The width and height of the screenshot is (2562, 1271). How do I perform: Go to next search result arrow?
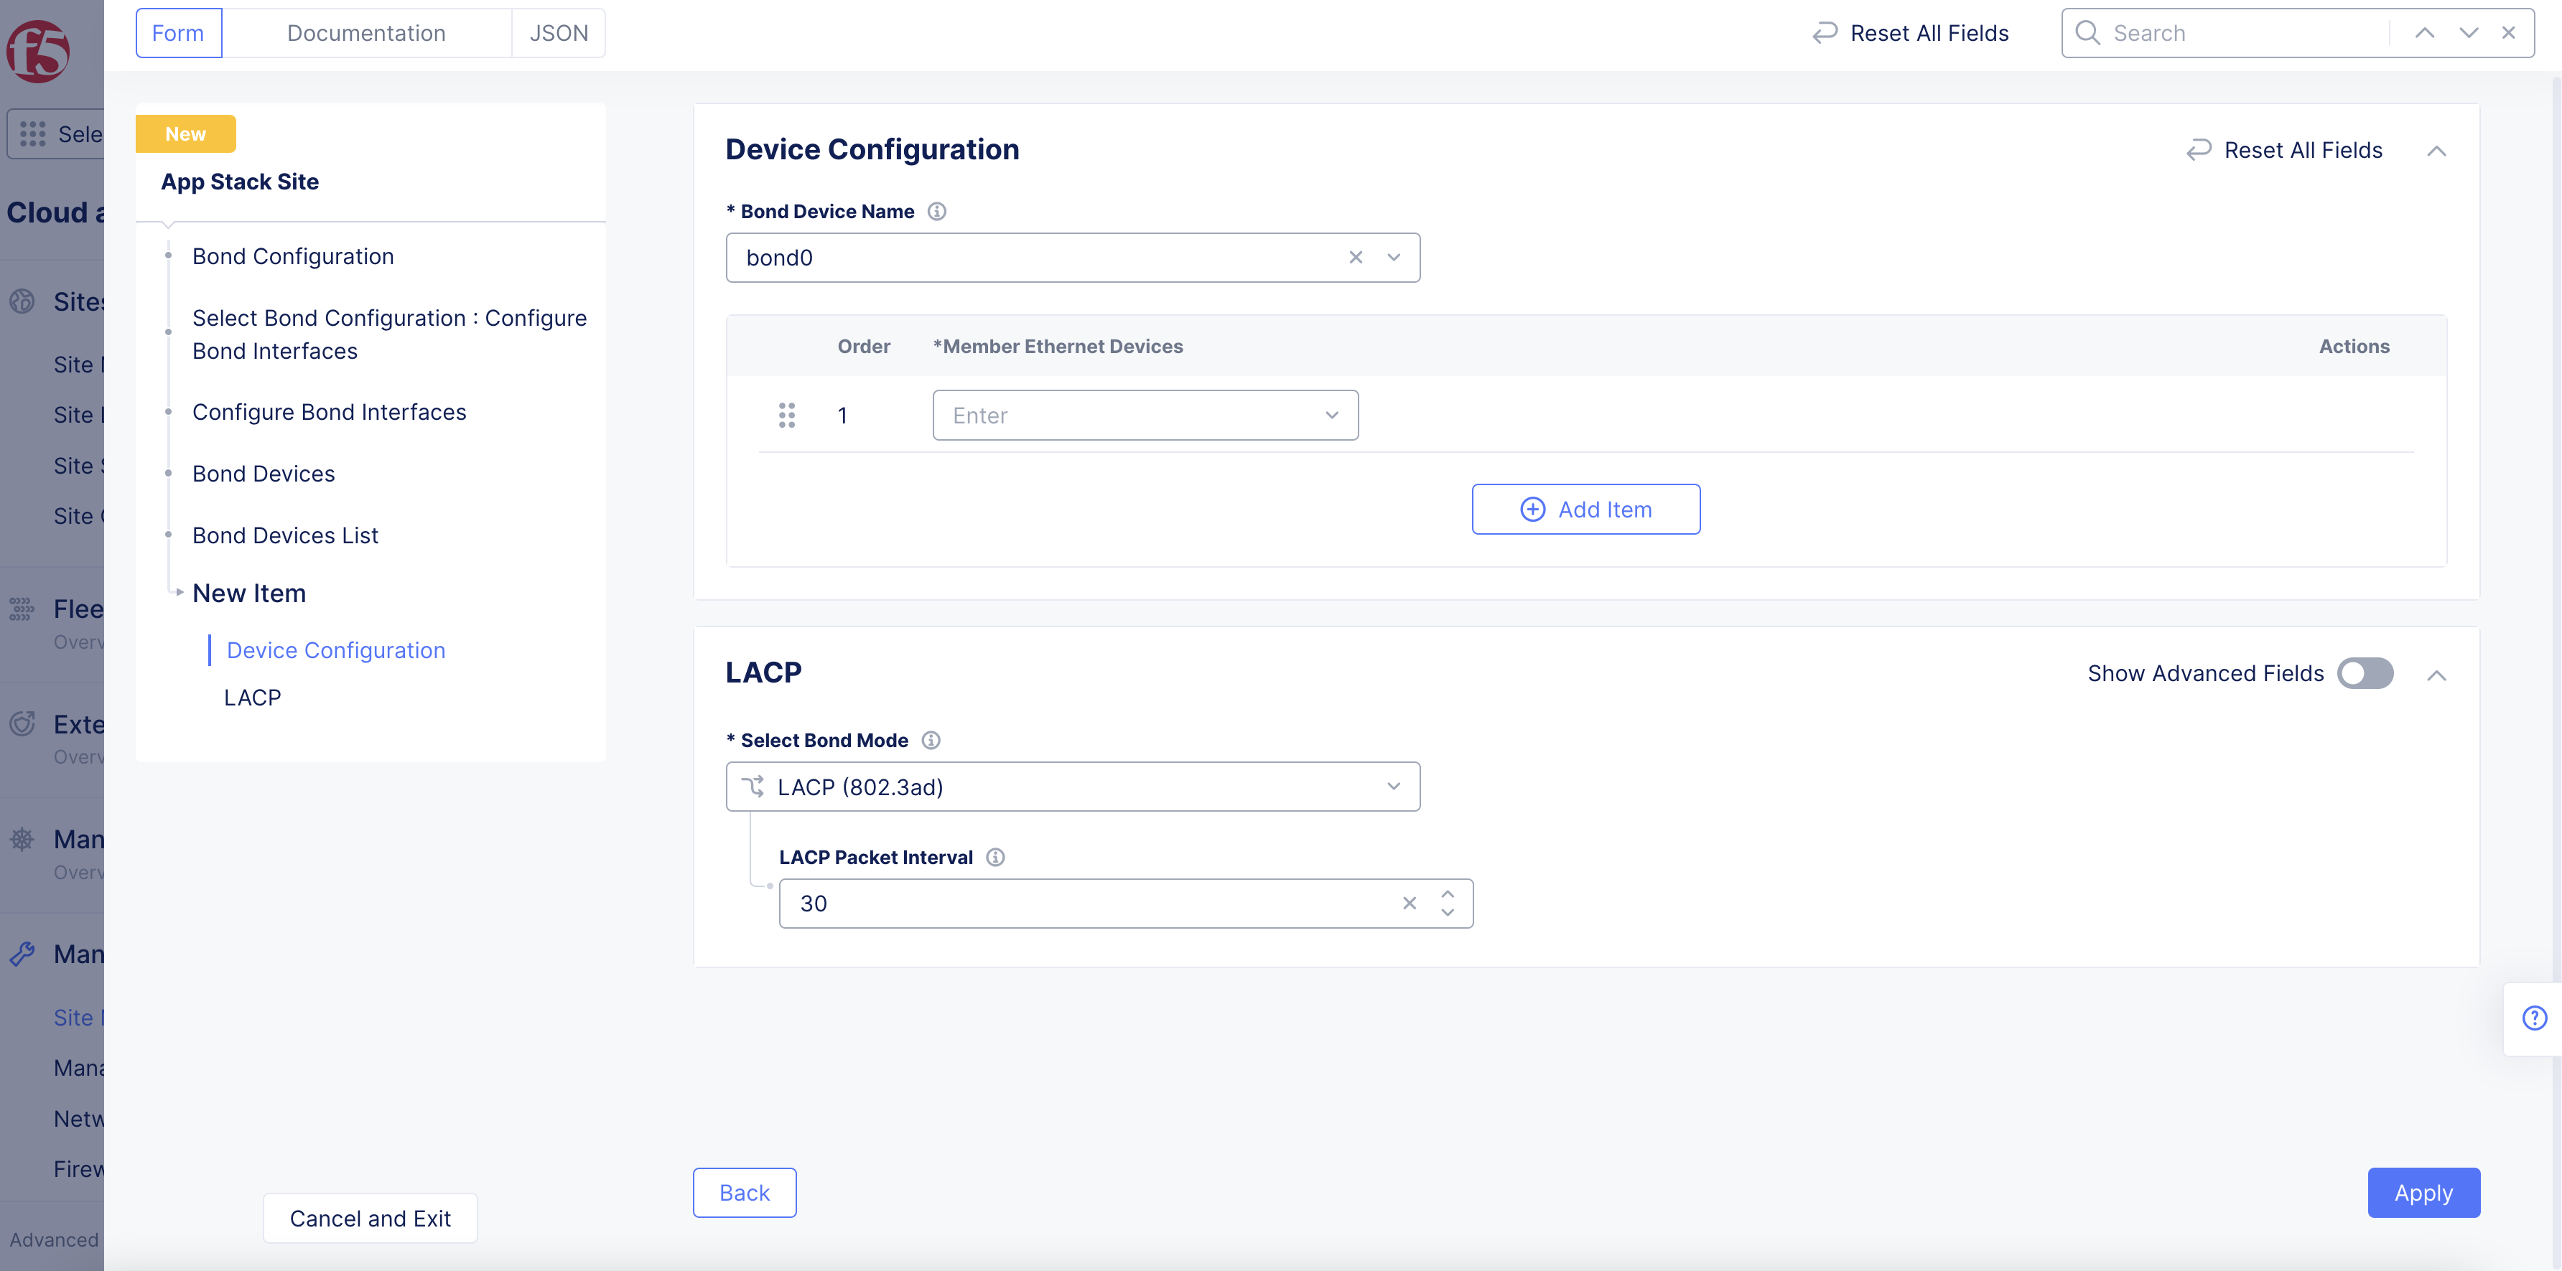(2467, 33)
